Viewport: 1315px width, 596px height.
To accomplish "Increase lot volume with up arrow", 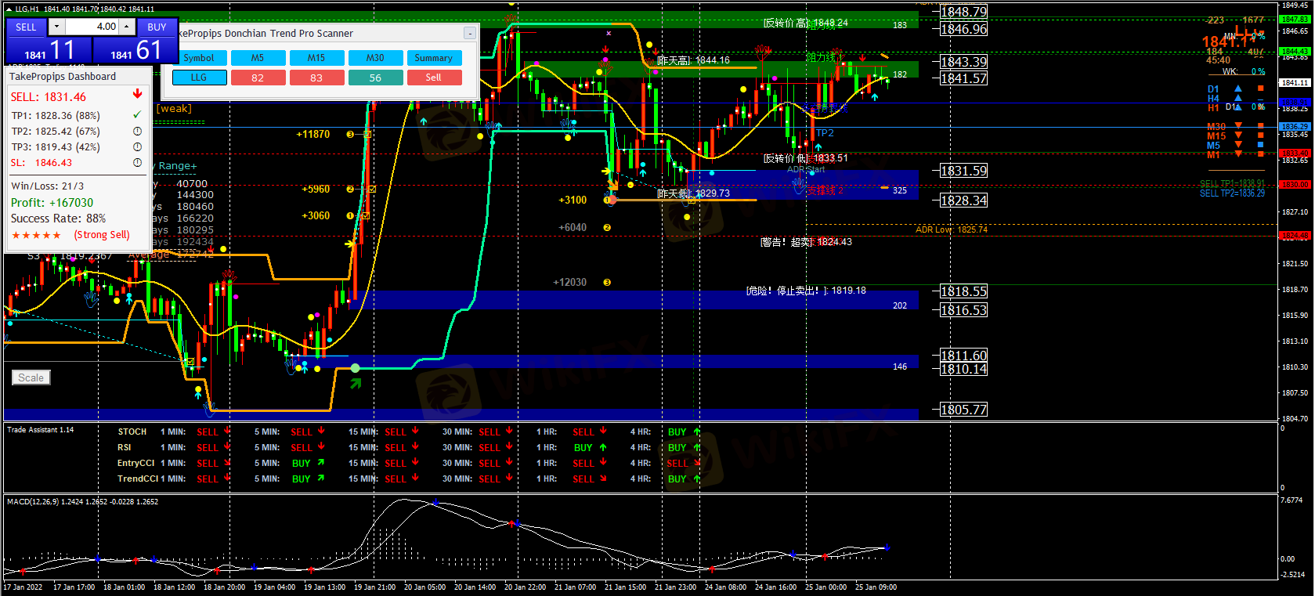I will point(126,27).
